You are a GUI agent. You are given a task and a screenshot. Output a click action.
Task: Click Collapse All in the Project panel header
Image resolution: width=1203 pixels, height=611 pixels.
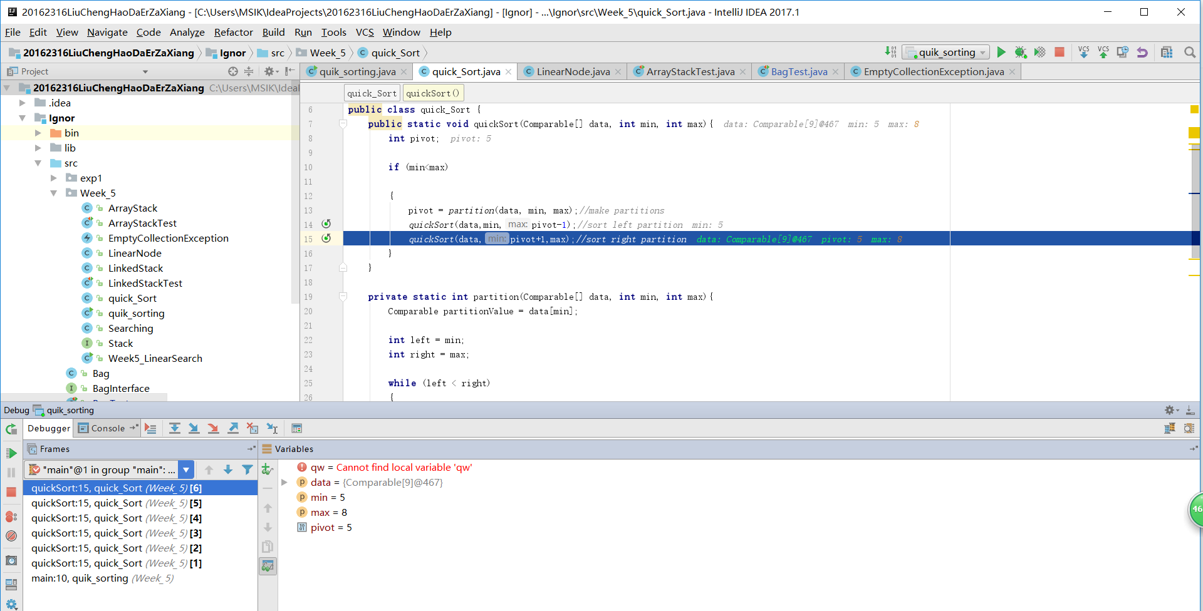249,71
